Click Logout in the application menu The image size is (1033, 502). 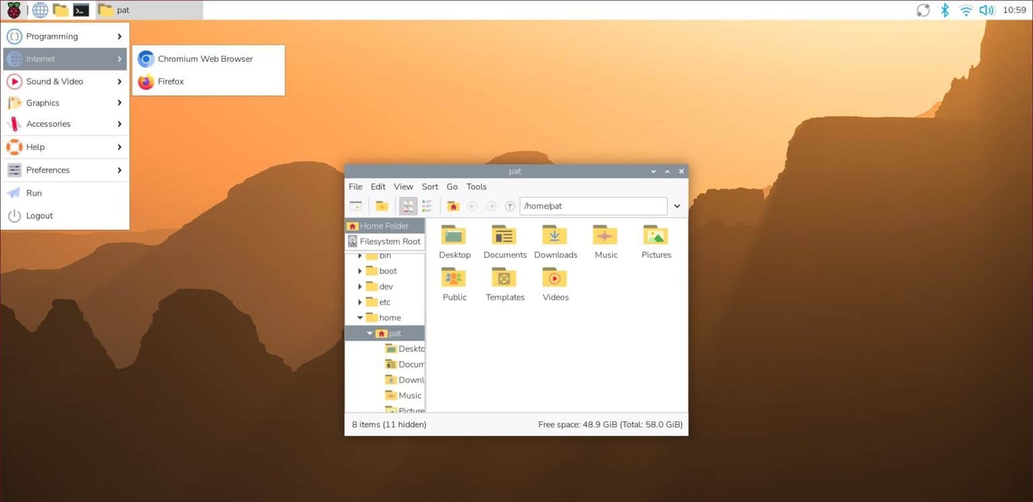point(40,215)
